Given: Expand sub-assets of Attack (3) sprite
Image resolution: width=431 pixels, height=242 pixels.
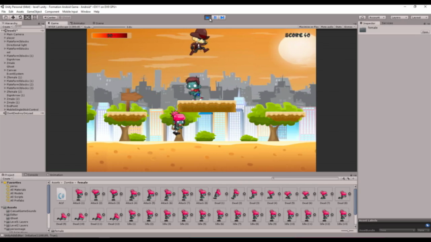Looking at the screenshot, I should click(121, 194).
